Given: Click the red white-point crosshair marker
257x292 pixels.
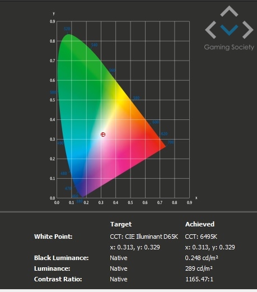Looking at the screenshot, I should click(103, 135).
